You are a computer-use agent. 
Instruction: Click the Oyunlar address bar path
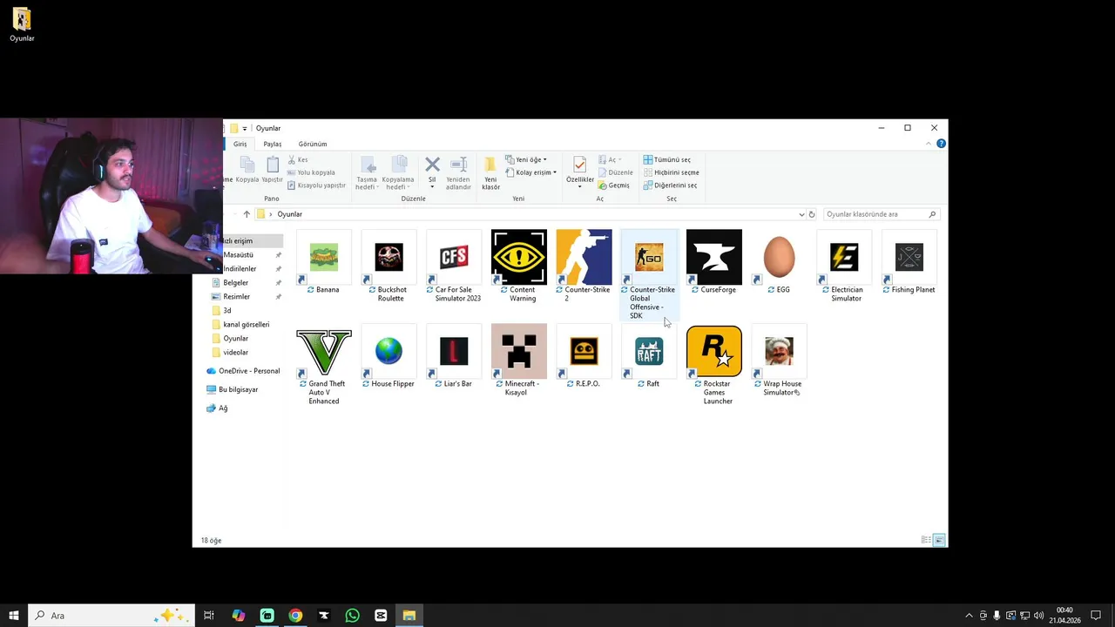coord(290,214)
